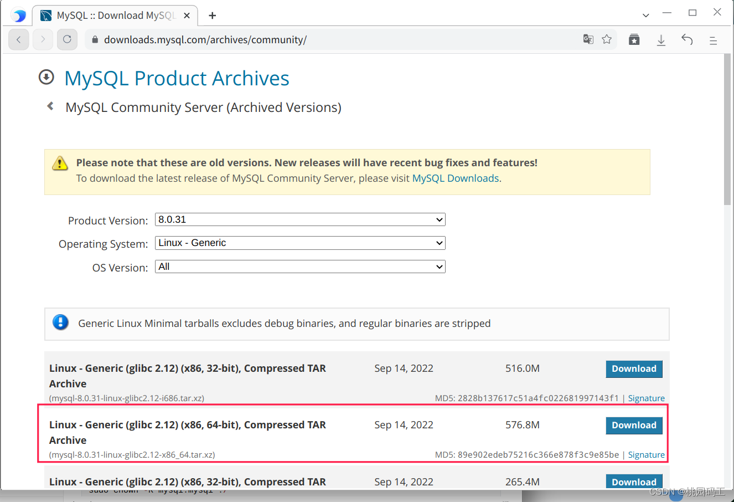Open the favorites box icon in toolbar
Viewport: 734px width, 502px height.
pos(634,39)
